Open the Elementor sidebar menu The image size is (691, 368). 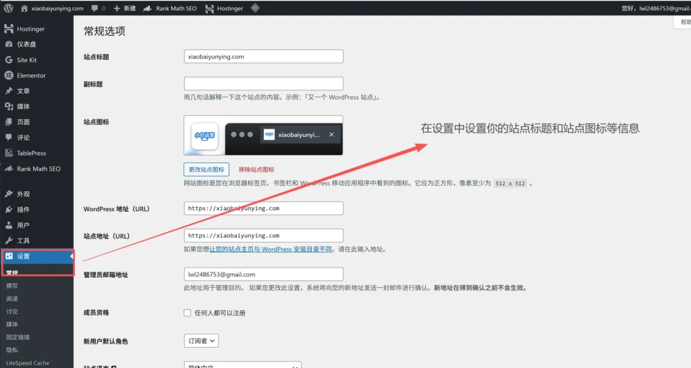pyautogui.click(x=31, y=75)
